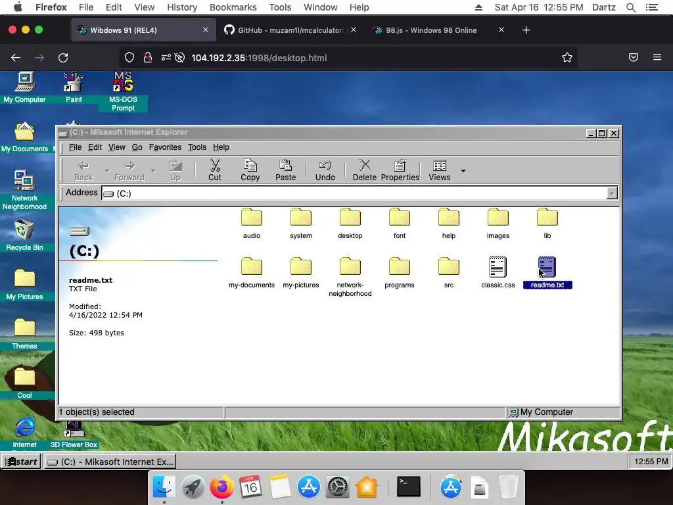Select the desktop folder
673x505 pixels.
(x=350, y=224)
